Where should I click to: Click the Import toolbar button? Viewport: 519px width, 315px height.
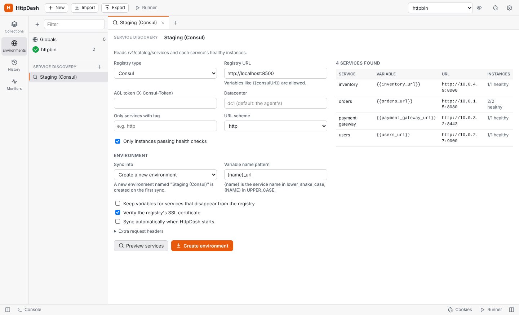coord(85,8)
